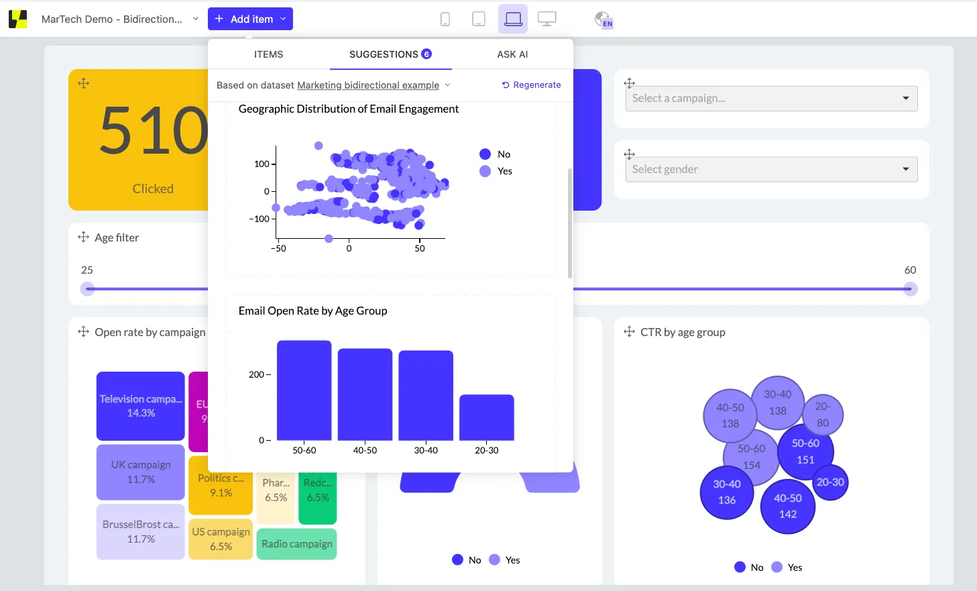Click the 40-50 138 bubble
This screenshot has width=977, height=591.
tap(730, 415)
